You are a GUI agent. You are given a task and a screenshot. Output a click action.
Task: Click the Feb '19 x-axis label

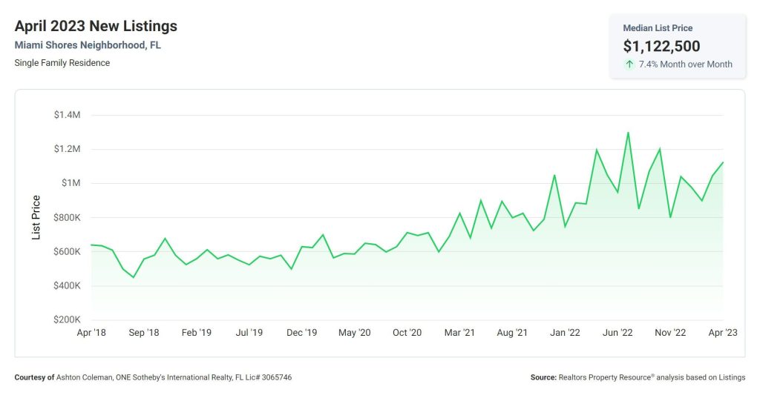coord(196,333)
